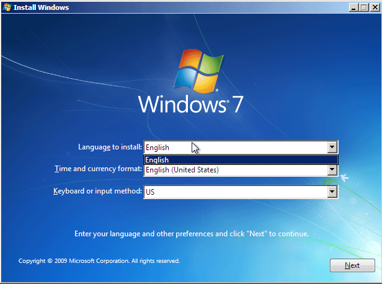Minimize the Install Windows window

click(x=353, y=7)
